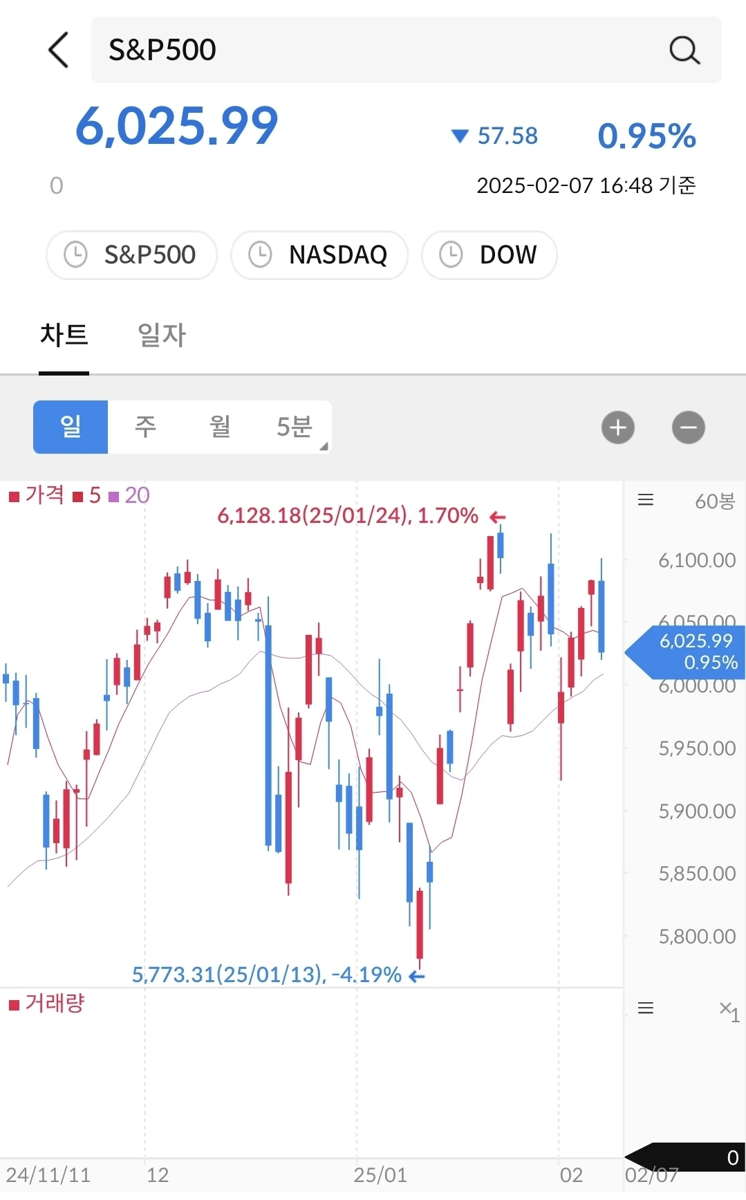Switch to the 일자 tab

tap(162, 335)
